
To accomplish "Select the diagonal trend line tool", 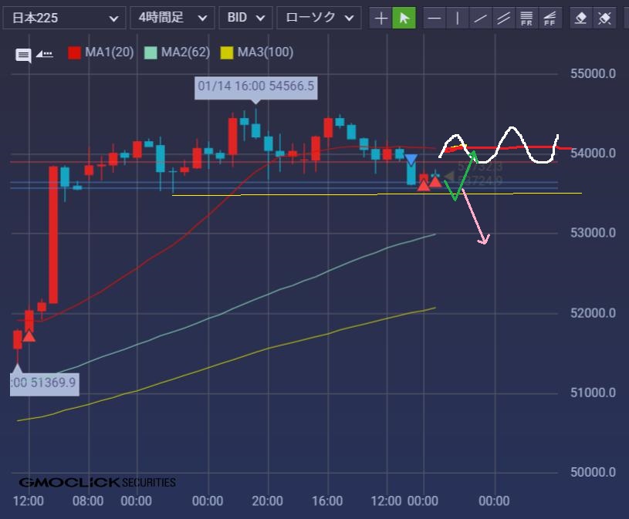I will coord(481,18).
